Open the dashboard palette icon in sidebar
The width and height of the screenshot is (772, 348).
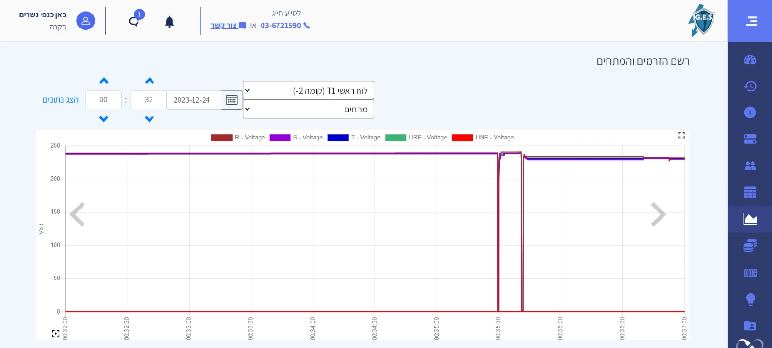750,60
